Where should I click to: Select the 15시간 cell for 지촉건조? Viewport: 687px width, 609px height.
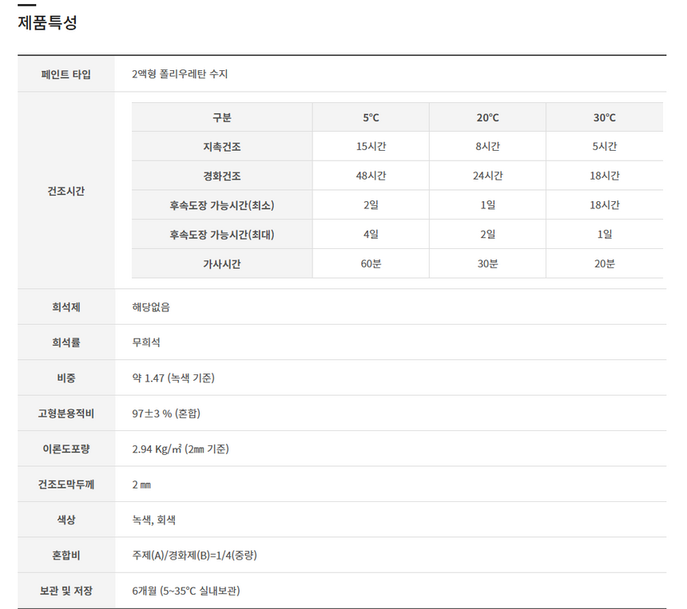click(x=371, y=147)
